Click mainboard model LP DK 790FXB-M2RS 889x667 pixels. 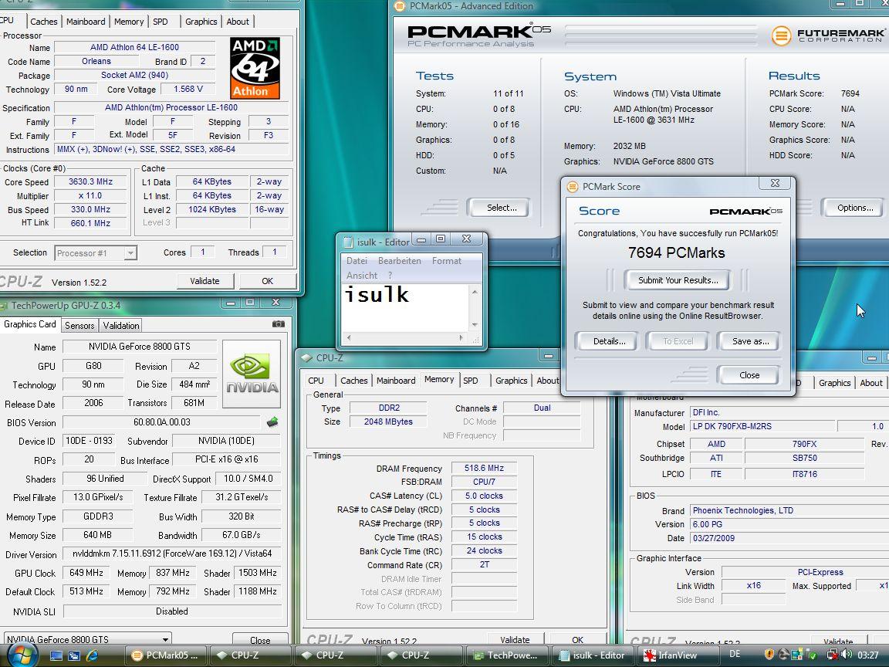(762, 426)
